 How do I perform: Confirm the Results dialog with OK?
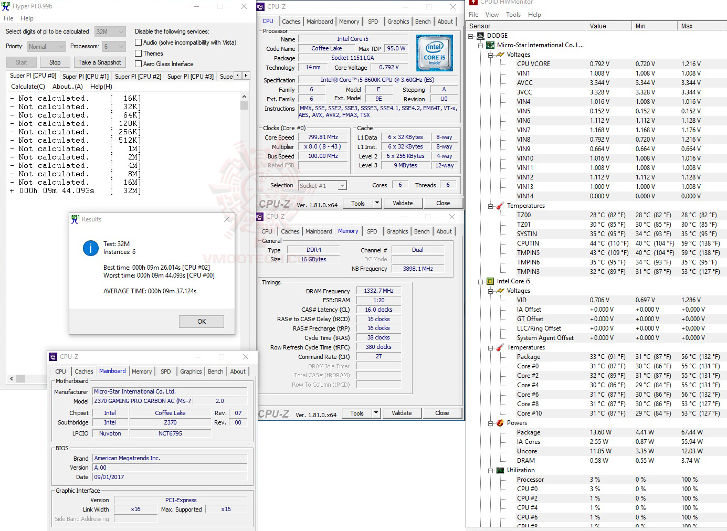coord(202,322)
